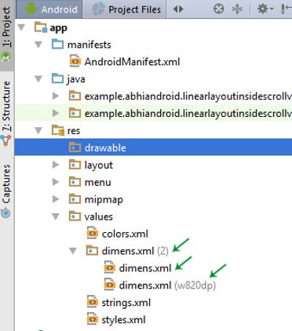The height and width of the screenshot is (331, 292).
Task: Collapse the dimens.xml (2) group
Action: click(73, 251)
